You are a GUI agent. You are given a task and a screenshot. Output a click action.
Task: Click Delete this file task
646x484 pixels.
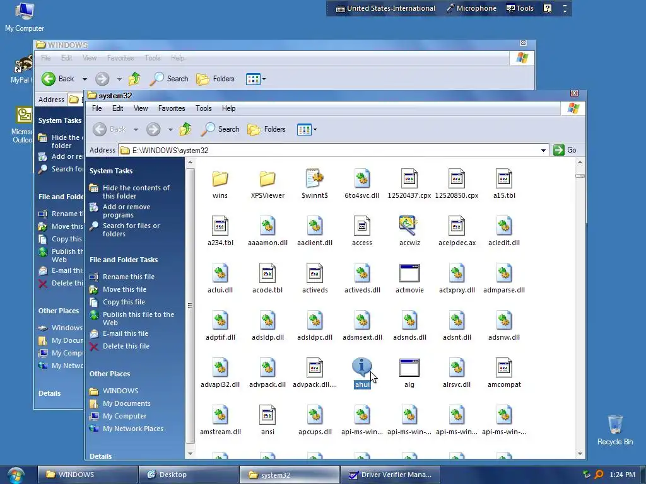126,346
